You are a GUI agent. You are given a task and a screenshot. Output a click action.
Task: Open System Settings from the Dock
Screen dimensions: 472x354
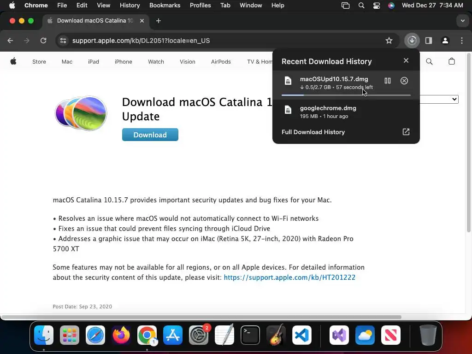click(199, 335)
